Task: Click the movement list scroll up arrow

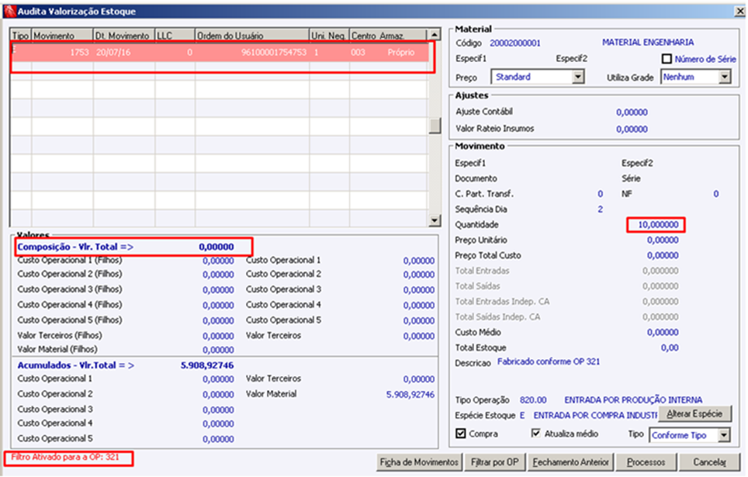Action: pos(434,35)
